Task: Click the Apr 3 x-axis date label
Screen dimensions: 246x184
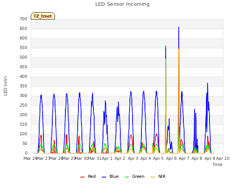Action: 133,158
